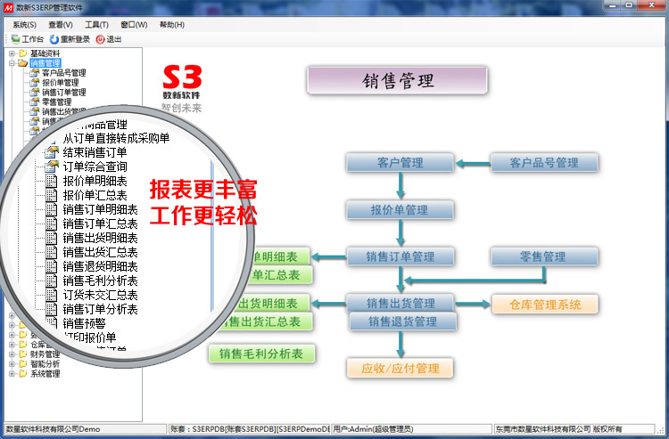Image resolution: width=669 pixels, height=439 pixels.
Task: Expand the 系统管理 tree node
Action: [12, 374]
